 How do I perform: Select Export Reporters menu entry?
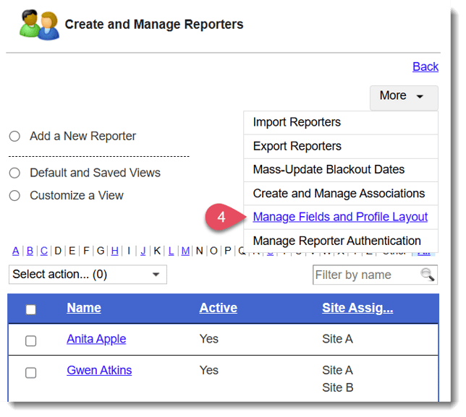pos(297,146)
